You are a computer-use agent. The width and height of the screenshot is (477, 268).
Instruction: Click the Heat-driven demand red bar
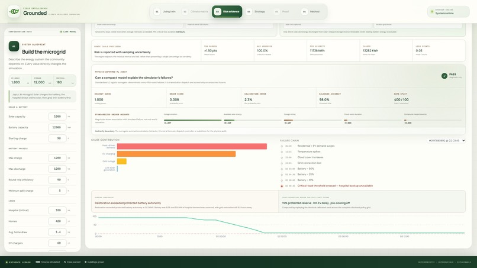[192, 147]
